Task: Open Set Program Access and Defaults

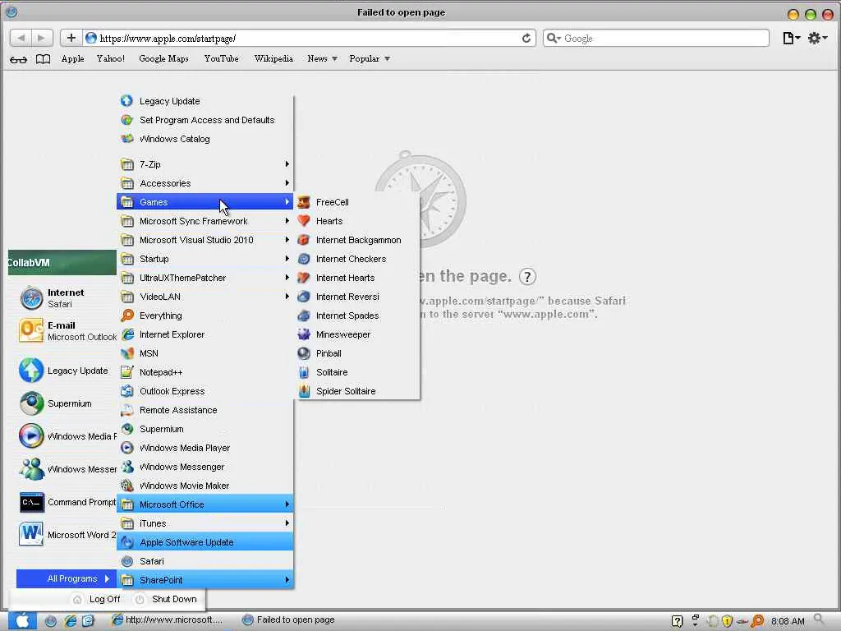Action: coord(205,120)
